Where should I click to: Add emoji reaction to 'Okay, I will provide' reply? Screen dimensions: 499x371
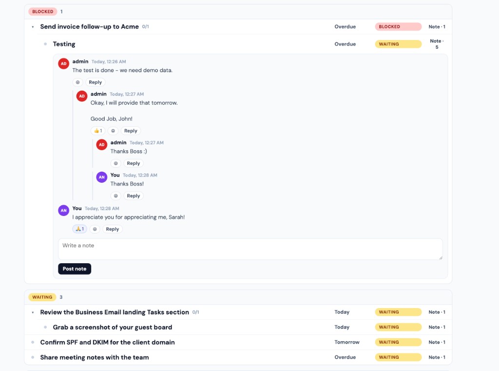(113, 131)
